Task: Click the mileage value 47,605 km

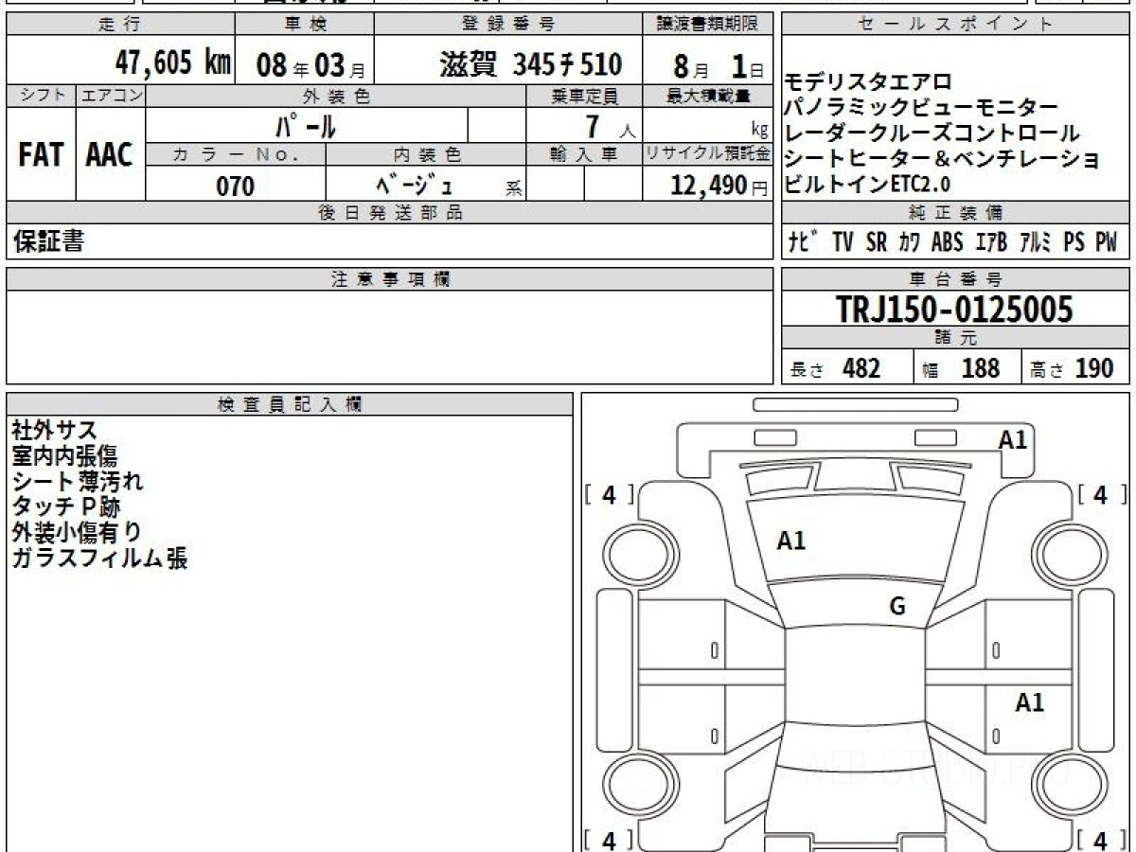Action: (172, 63)
